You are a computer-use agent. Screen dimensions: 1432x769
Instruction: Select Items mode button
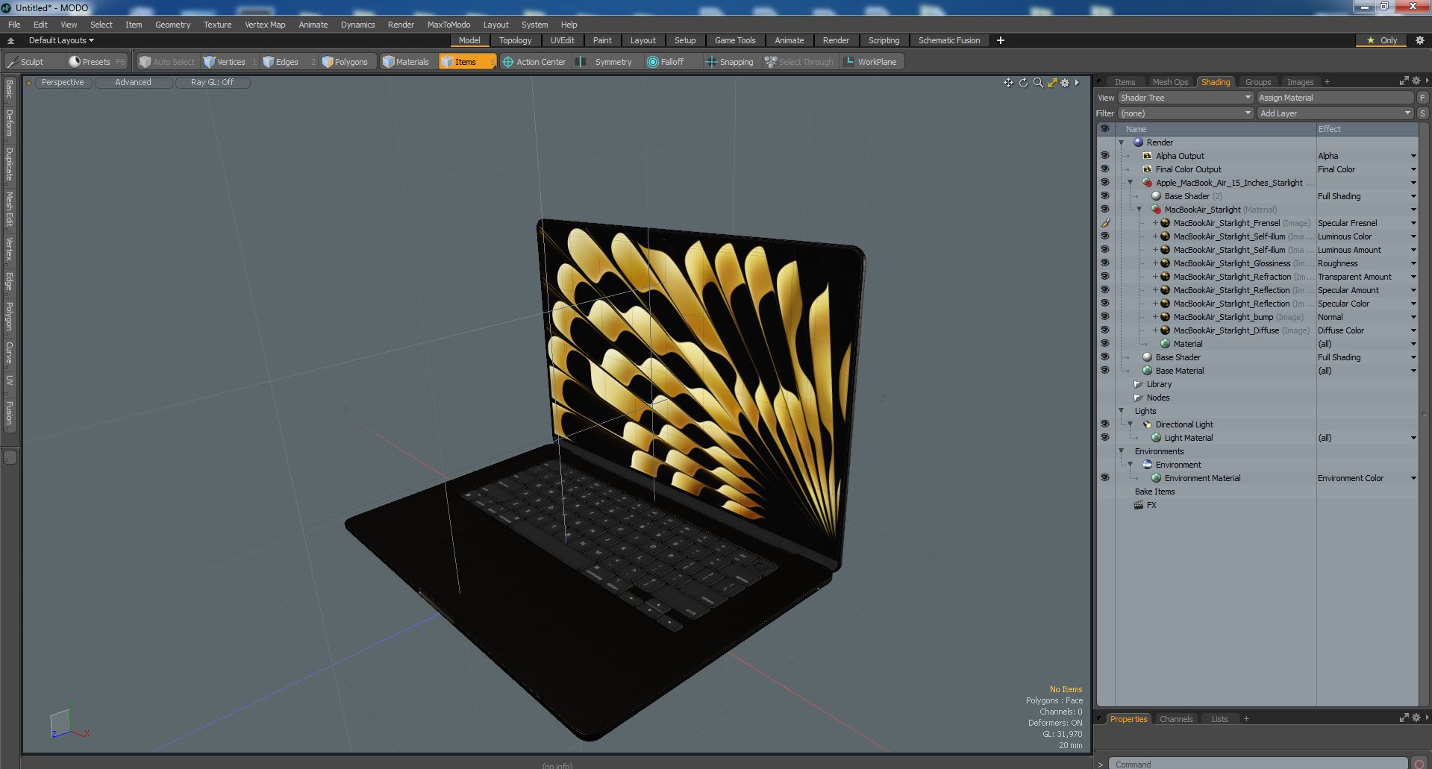pos(466,62)
